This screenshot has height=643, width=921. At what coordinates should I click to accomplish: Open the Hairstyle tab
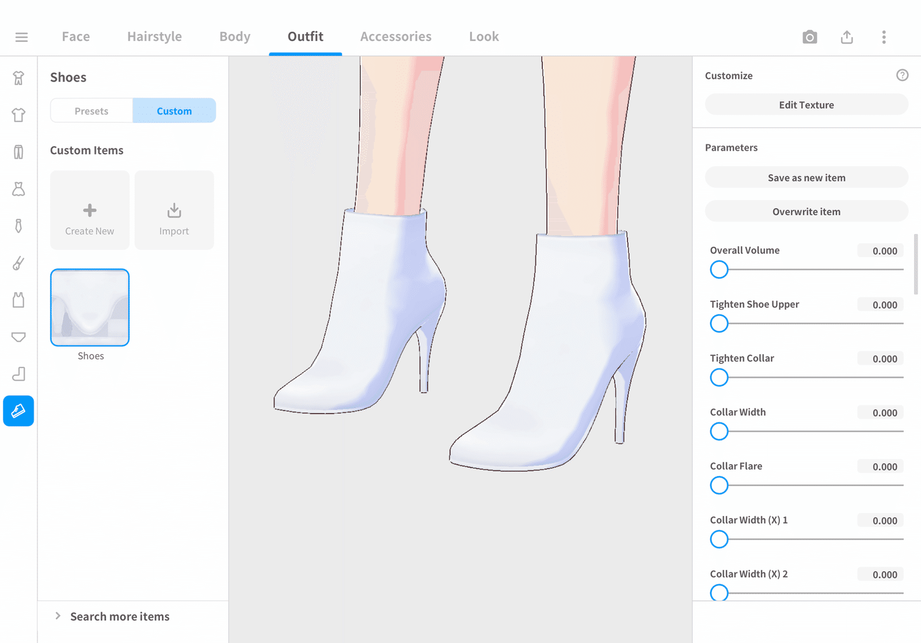click(154, 37)
